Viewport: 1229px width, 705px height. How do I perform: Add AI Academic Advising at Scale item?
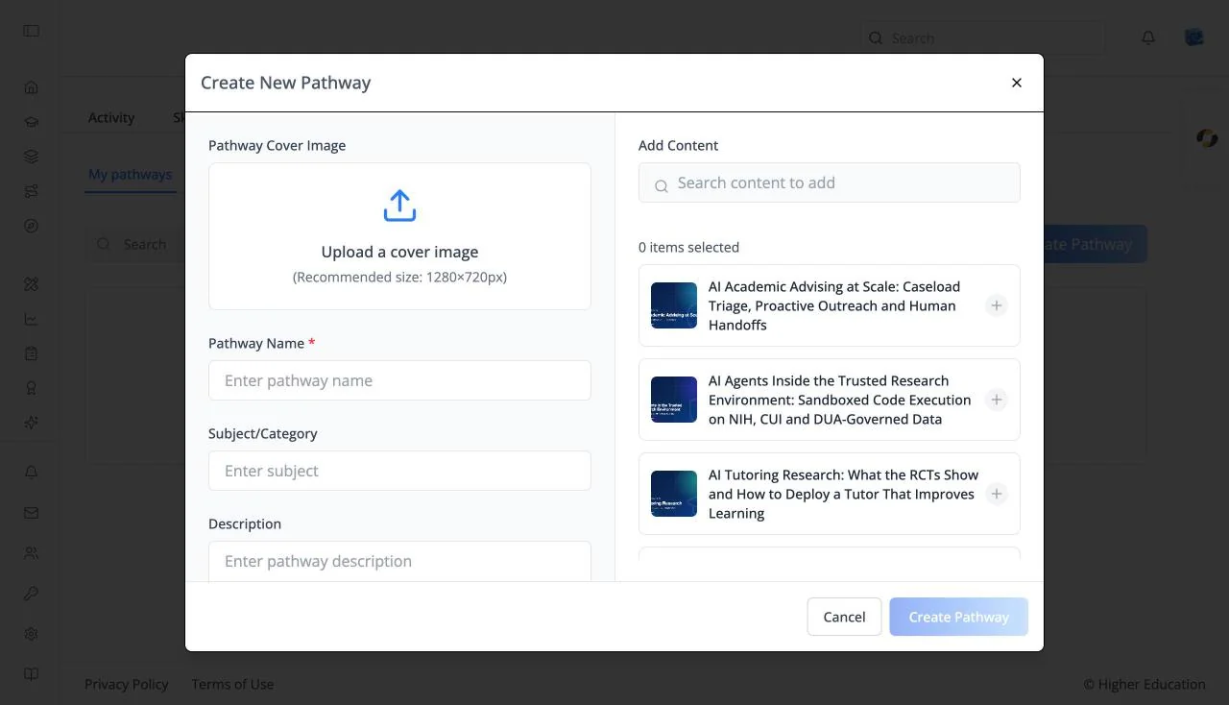coord(997,305)
